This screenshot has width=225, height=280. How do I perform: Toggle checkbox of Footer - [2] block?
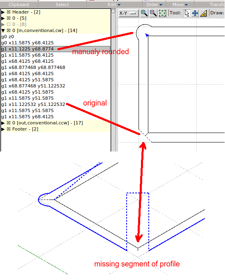9,129
